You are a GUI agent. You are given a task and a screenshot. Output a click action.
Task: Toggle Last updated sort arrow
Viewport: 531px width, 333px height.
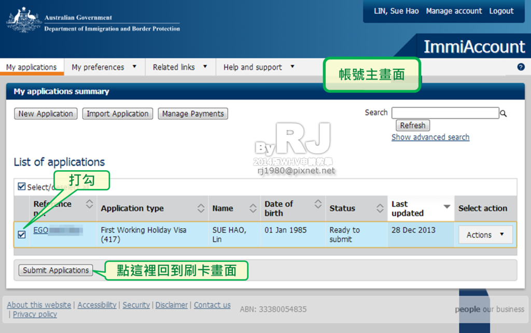point(447,206)
